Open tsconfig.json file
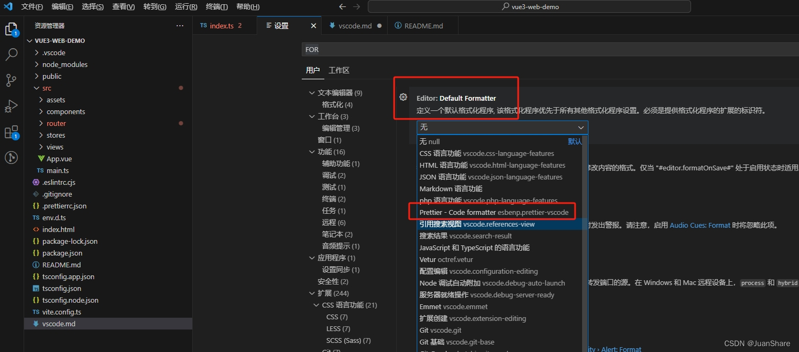 62,288
